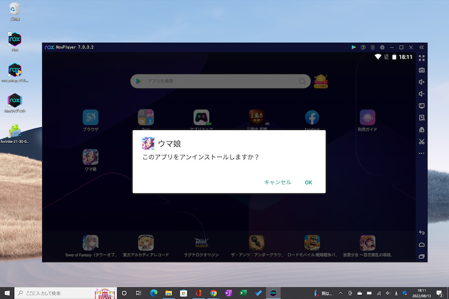
Task: Click volume down icon in sidebar
Action: [x=422, y=94]
